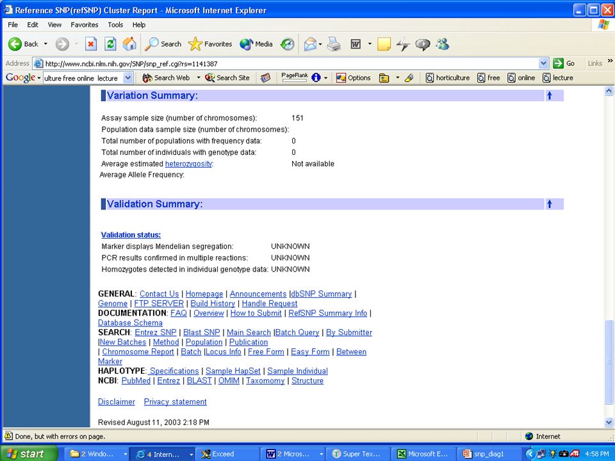Switch to snp_diag1 taskbar button
The image size is (615, 461).
point(489,454)
